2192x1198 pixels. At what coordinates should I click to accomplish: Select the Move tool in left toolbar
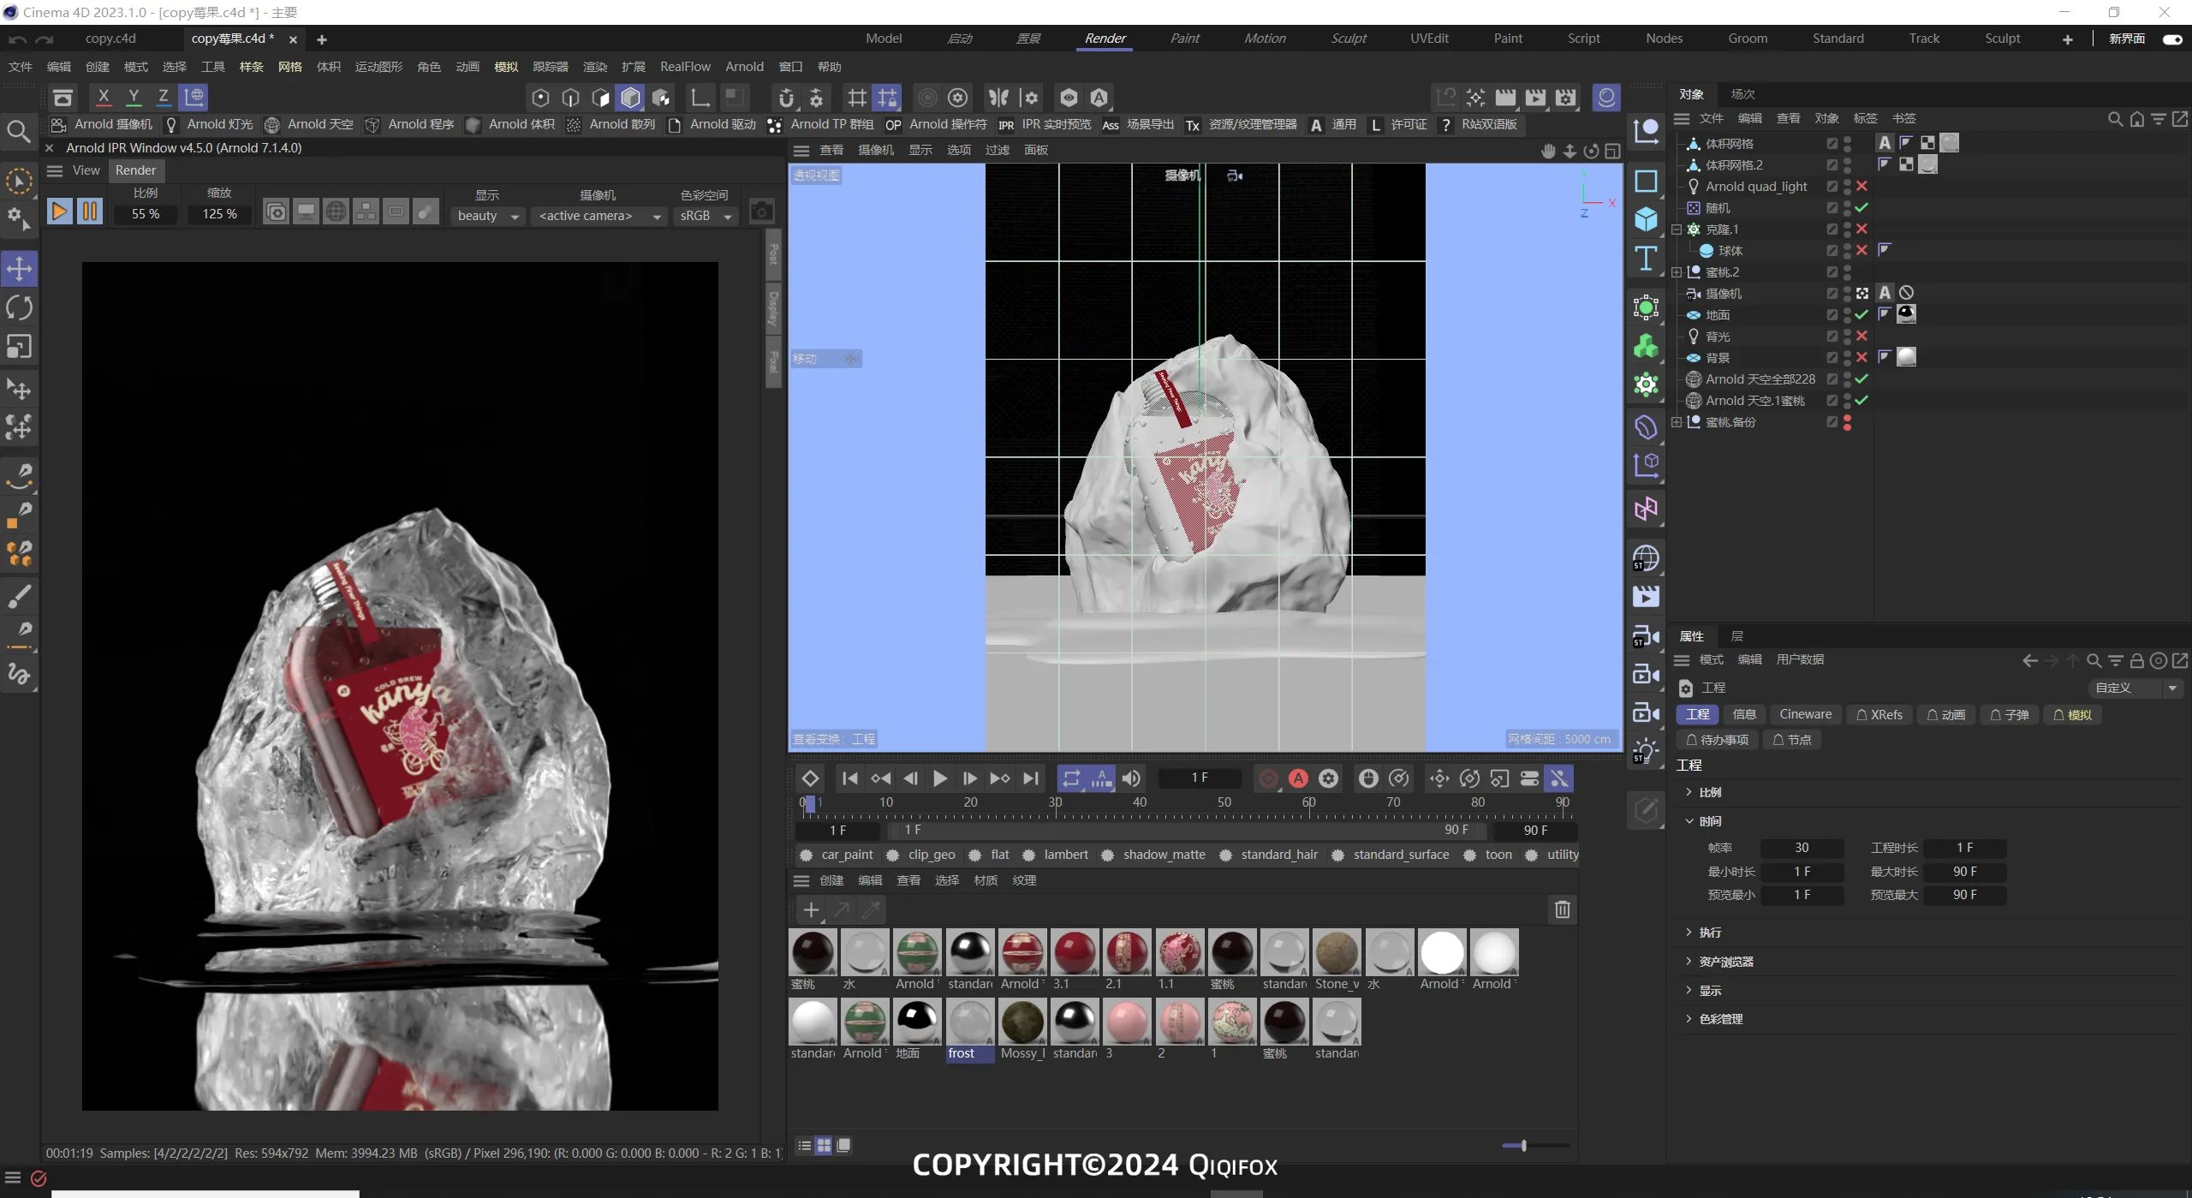pos(19,269)
